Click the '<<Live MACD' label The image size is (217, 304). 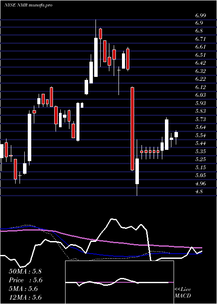[x=183, y=293]
